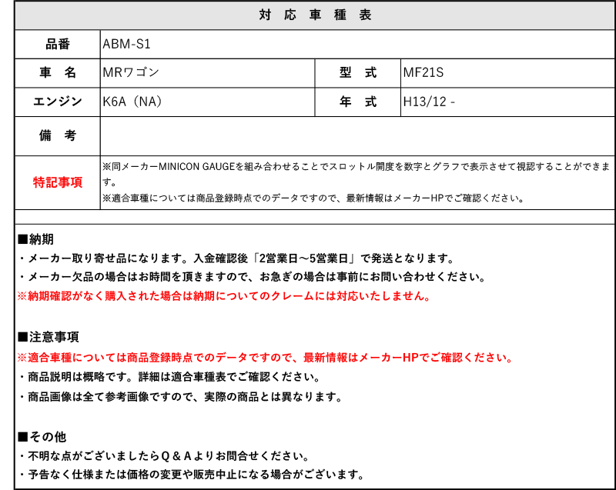This screenshot has height=490, width=616.
Task: Select the エンジン label cell
Action: click(57, 102)
